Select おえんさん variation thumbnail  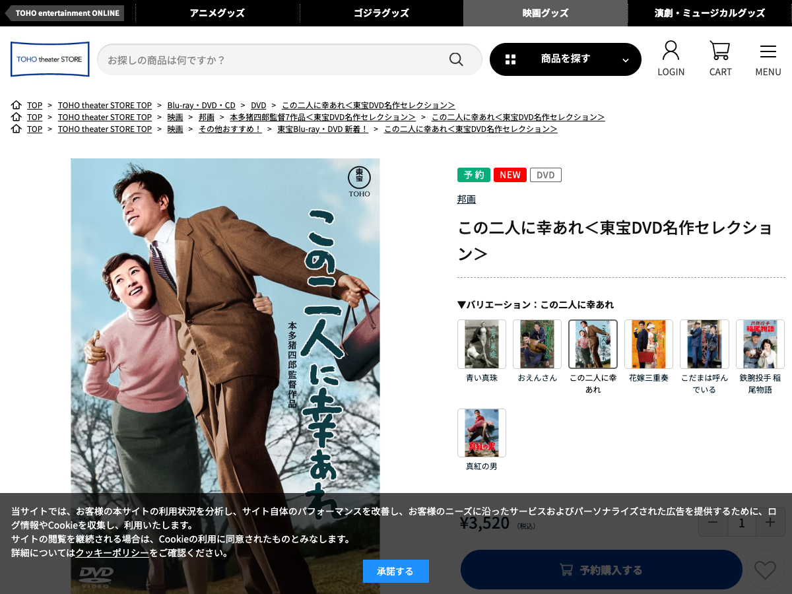point(537,344)
